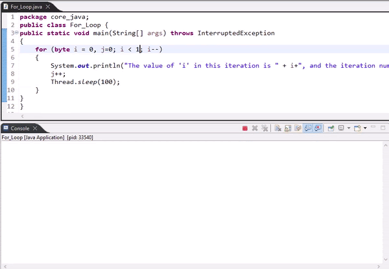Clear the console output with the Clear Console icon

[x=278, y=128]
